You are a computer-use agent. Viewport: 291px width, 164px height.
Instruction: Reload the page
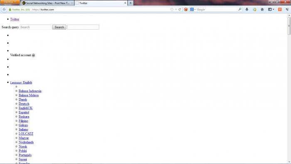click(x=180, y=10)
